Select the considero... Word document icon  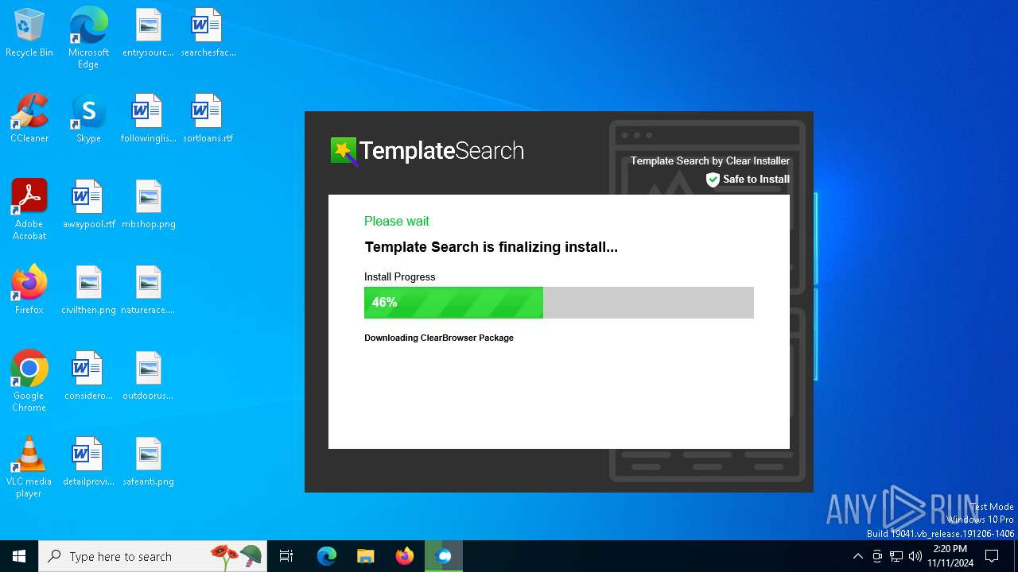88,377
